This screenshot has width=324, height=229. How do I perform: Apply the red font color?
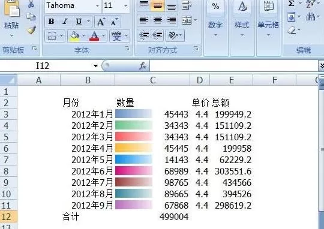(94, 36)
